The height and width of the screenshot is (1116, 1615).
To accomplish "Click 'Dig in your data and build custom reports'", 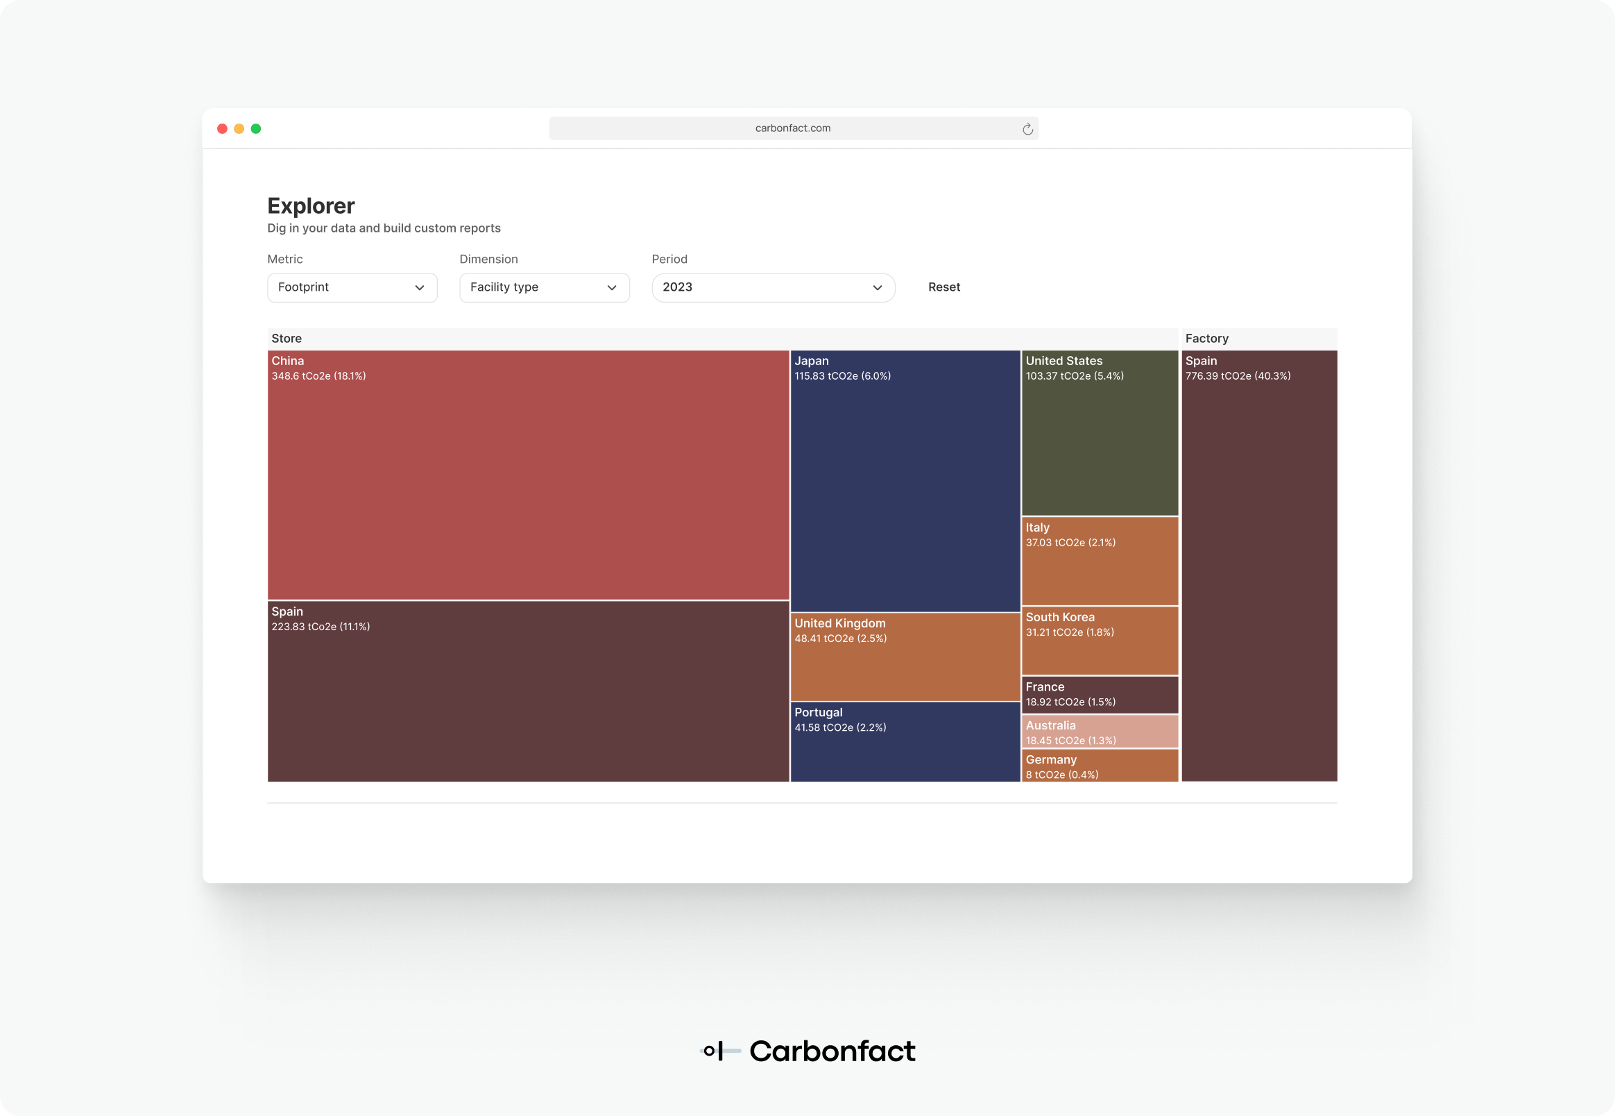I will pyautogui.click(x=384, y=228).
